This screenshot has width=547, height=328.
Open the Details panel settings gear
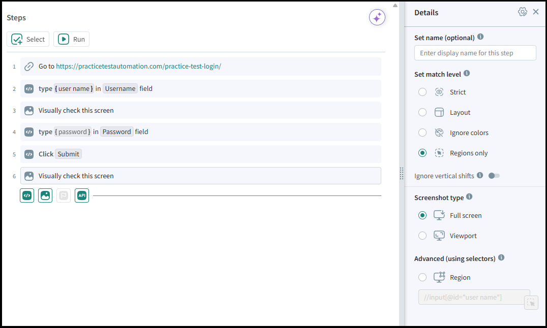[522, 12]
